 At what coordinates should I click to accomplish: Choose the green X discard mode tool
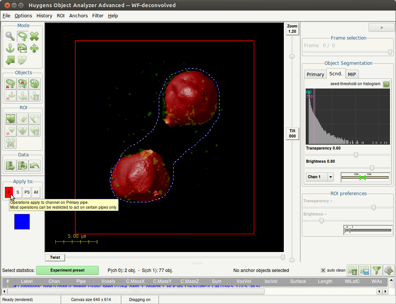pos(34,36)
